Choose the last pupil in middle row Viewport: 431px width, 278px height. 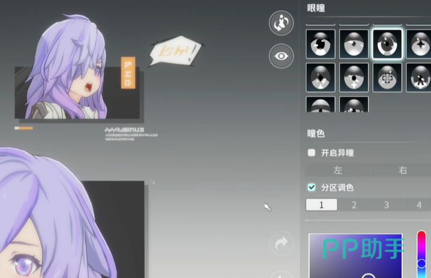point(419,77)
